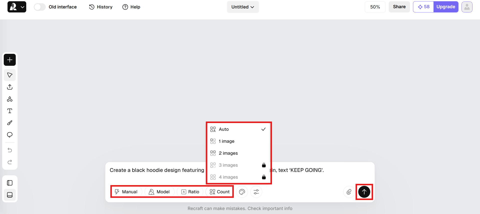This screenshot has height=214, width=480.
Task: Open the Recraft logo menu
Action: 17,7
